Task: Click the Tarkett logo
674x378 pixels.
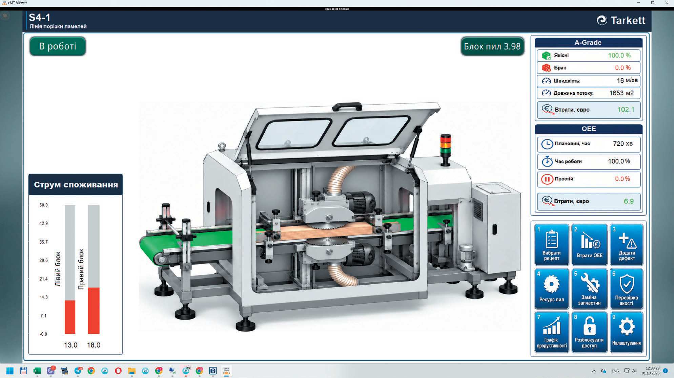Action: coord(621,20)
